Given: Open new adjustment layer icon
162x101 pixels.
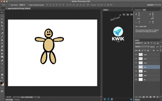Looking at the screenshot, I should [147, 97].
